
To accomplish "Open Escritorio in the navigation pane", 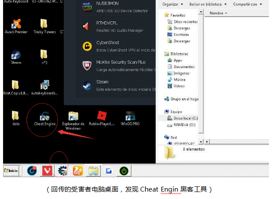I will click(178, 34).
